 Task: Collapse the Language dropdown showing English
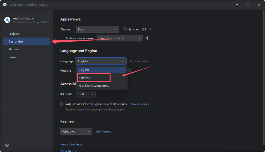point(101,61)
